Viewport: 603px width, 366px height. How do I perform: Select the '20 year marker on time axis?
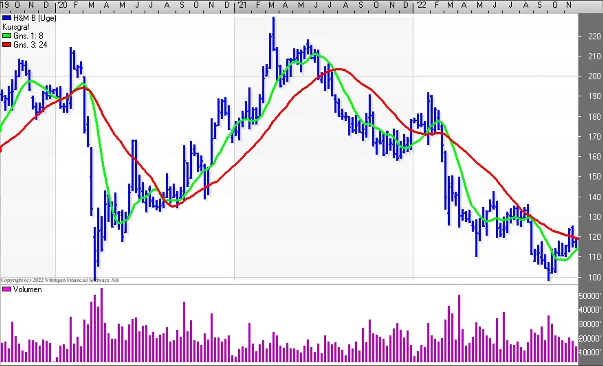pos(62,5)
